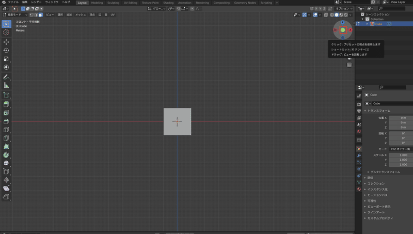Open the Render properties tab icon

(359, 103)
